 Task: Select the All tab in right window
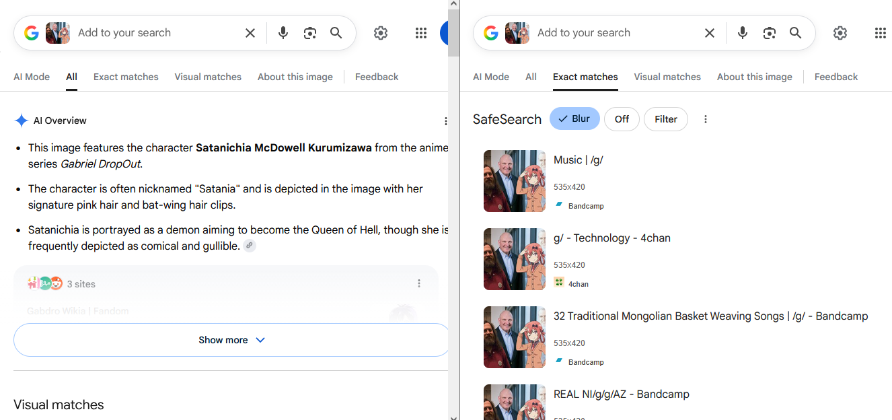tap(531, 77)
